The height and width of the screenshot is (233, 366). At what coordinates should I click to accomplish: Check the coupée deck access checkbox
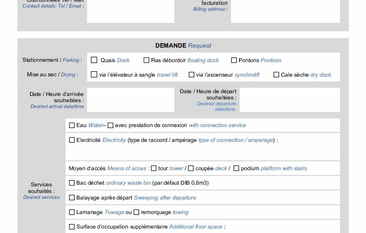191,168
